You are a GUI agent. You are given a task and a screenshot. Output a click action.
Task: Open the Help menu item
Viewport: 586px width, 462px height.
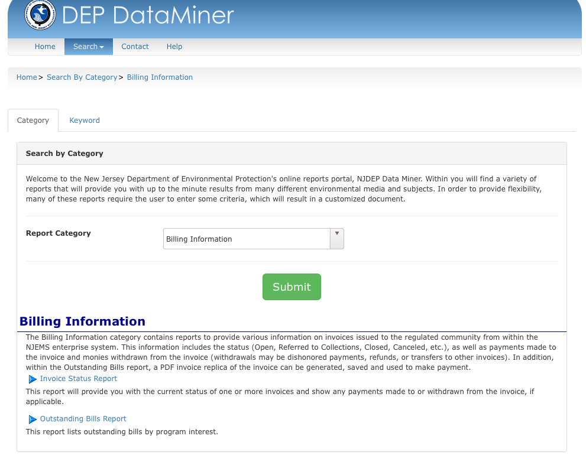click(174, 47)
